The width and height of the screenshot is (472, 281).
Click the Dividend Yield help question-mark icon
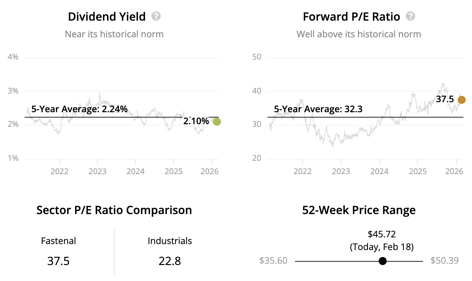pos(156,16)
